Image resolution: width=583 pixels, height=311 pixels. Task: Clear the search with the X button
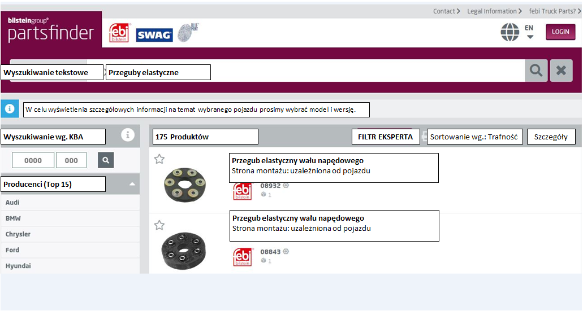(561, 71)
